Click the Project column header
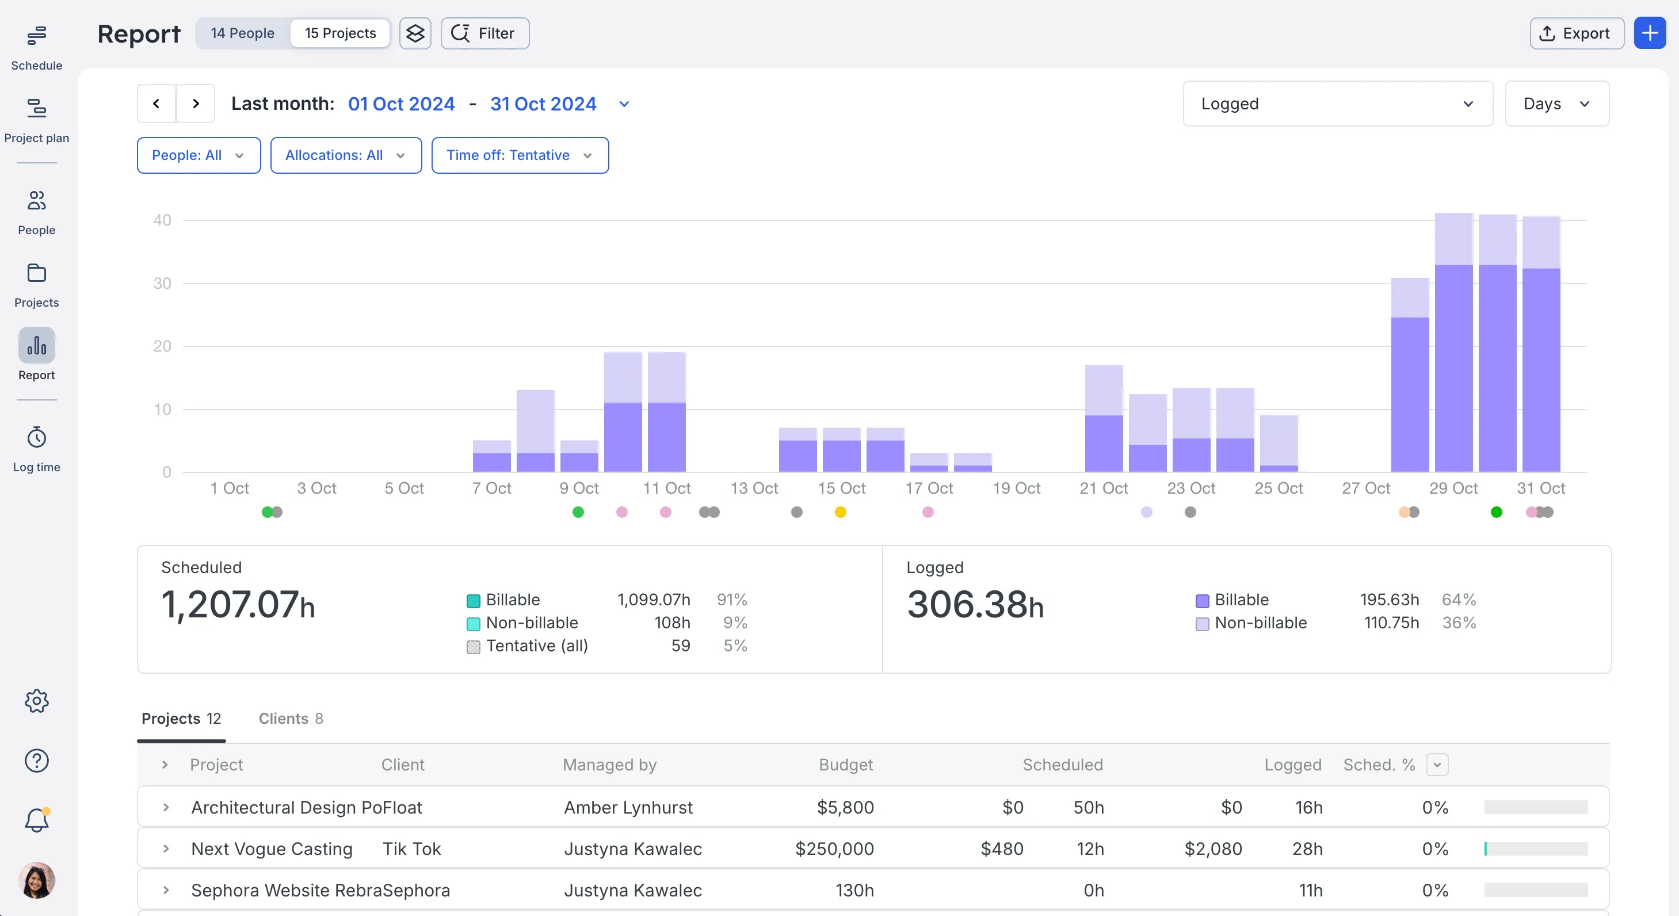Image resolution: width=1679 pixels, height=916 pixels. [216, 765]
